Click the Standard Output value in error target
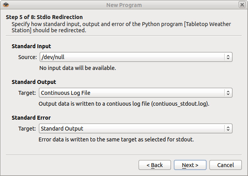This screenshot has width=248, height=176. coord(62,129)
